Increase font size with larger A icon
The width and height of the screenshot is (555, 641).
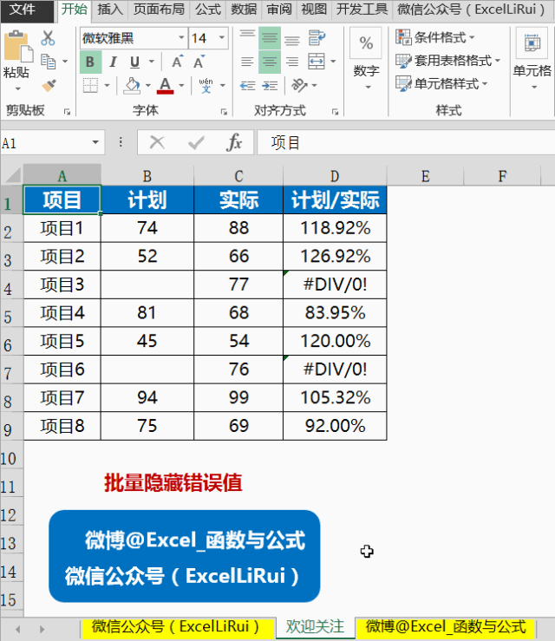point(178,62)
